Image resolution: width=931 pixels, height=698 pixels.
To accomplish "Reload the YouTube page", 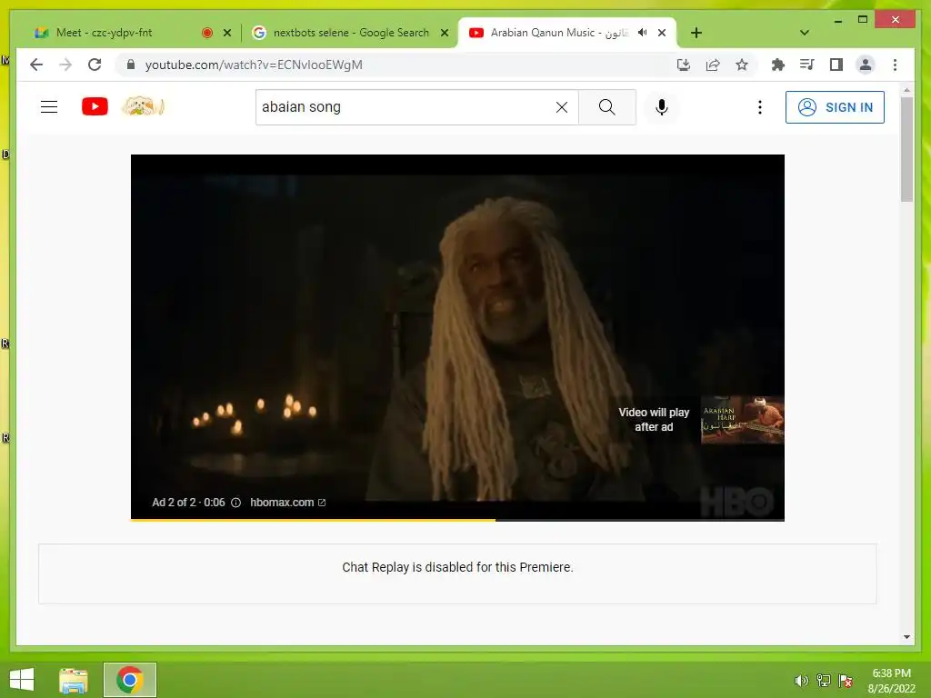I will tap(95, 65).
